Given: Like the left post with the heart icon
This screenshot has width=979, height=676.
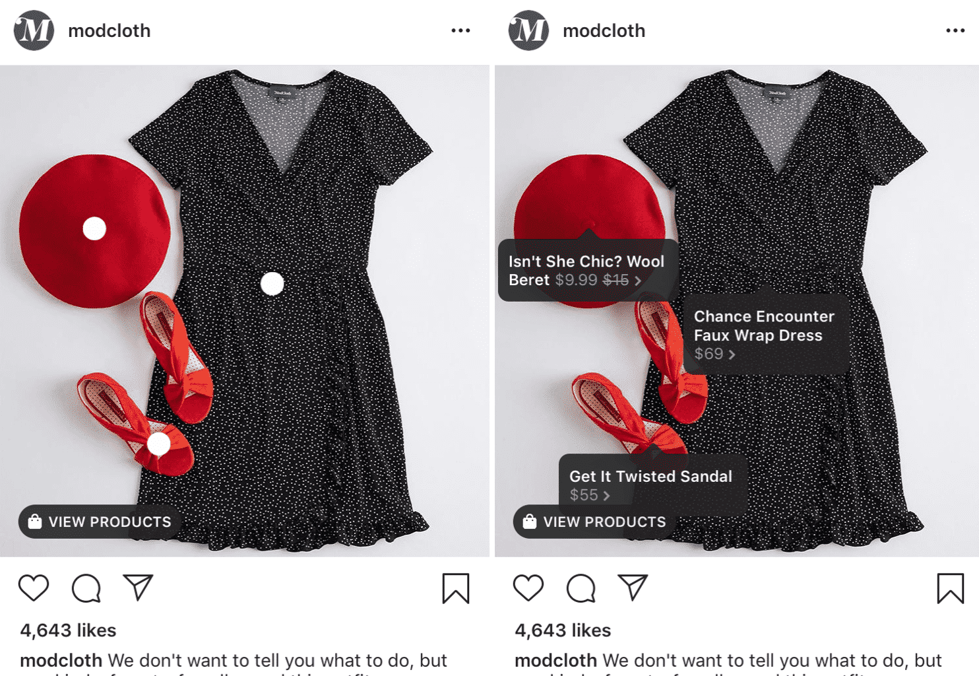Looking at the screenshot, I should pos(34,588).
